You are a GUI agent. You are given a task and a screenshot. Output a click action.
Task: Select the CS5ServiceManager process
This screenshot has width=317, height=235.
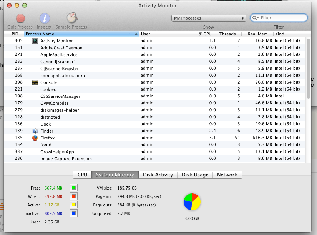pyautogui.click(x=154, y=96)
